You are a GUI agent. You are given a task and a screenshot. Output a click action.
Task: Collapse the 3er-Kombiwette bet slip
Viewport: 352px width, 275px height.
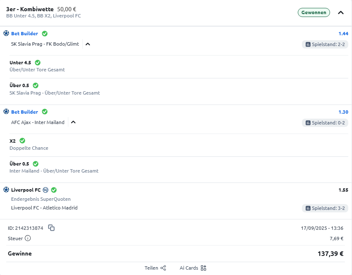[x=340, y=12]
